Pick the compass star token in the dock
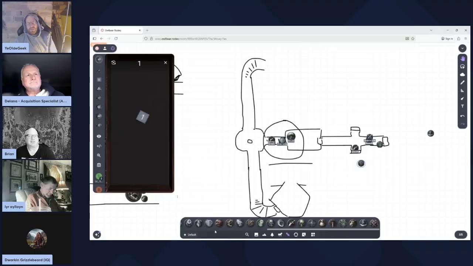The width and height of the screenshot is (473, 266). [x=312, y=223]
